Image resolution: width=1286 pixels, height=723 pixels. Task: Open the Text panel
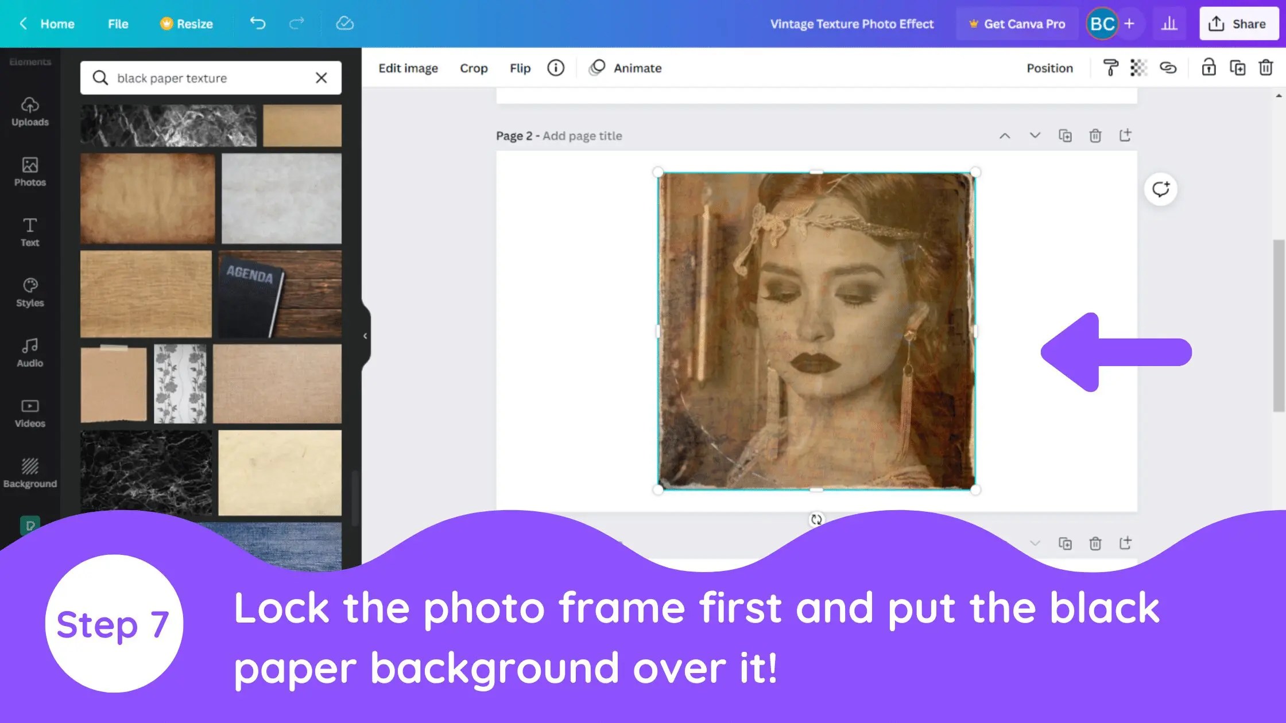(x=29, y=232)
